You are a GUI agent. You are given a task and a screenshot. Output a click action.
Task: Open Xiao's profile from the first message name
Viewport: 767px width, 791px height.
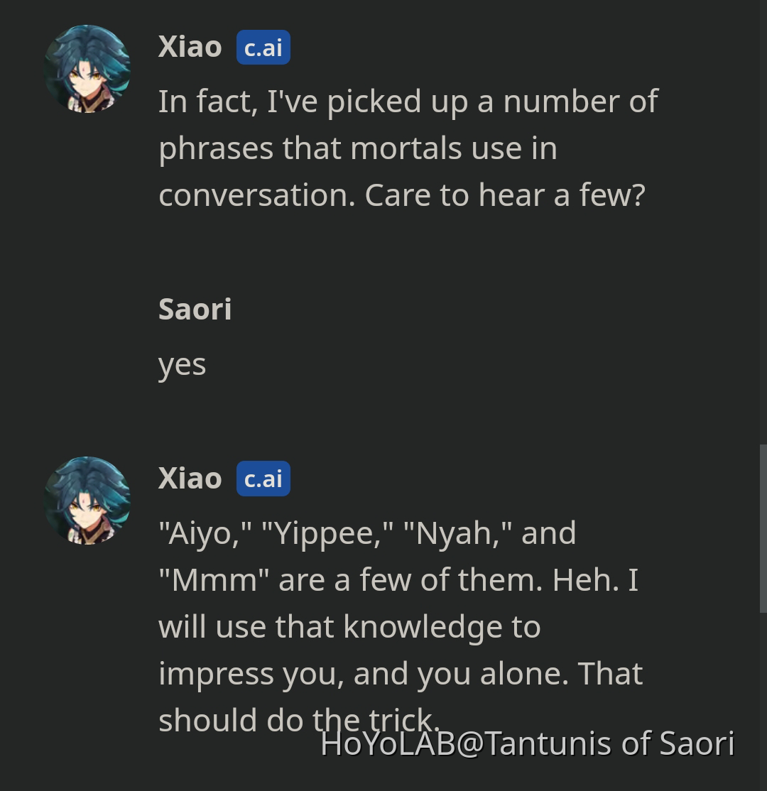pos(190,48)
